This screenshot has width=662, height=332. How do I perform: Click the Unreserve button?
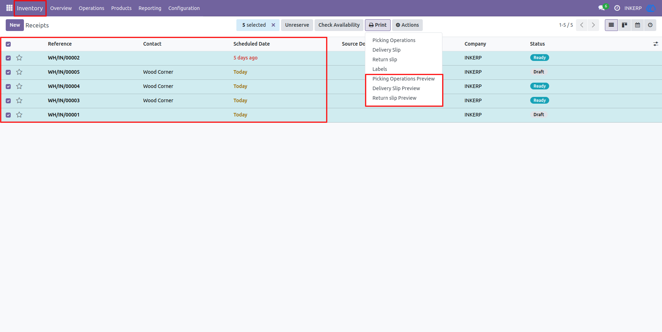pos(297,25)
